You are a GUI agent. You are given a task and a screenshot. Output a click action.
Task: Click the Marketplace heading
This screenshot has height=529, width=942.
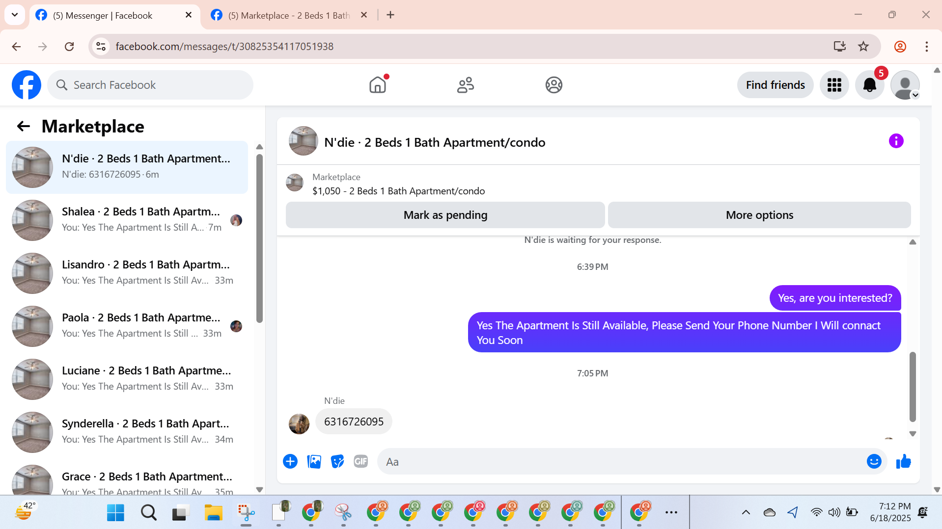(93, 127)
